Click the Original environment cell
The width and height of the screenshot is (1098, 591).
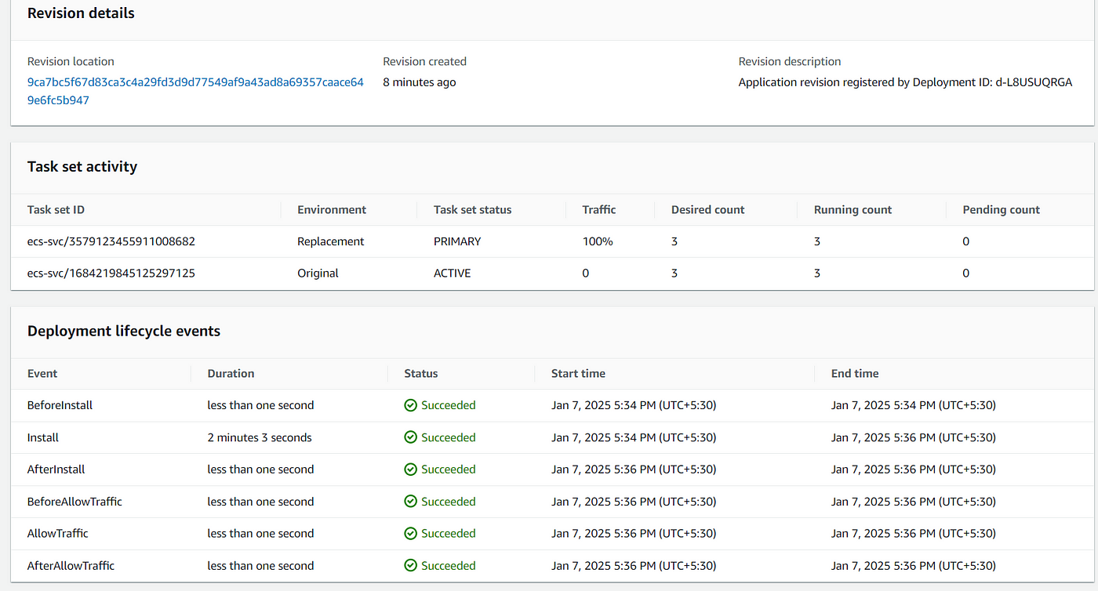coord(318,274)
